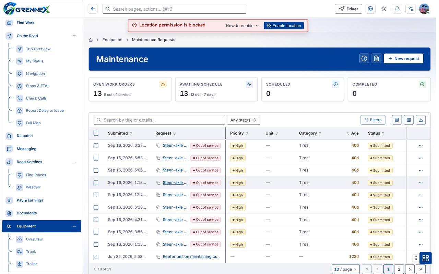439x274 pixels.
Task: Collapse the Equipment sidebar section
Action: 74,226
